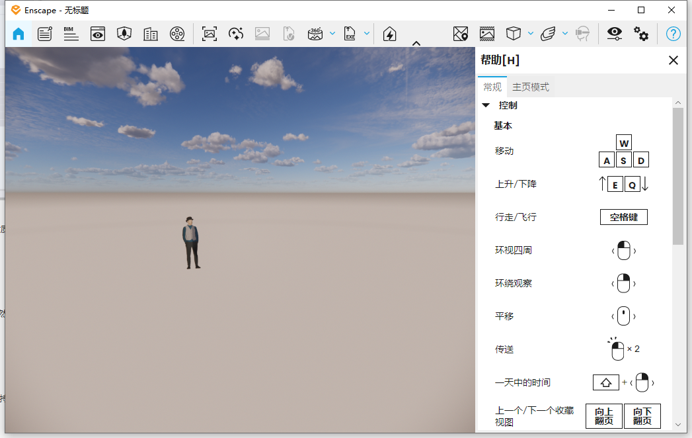Click the 一天中的时间 label
Screen dimensions: 692x438
tap(523, 382)
